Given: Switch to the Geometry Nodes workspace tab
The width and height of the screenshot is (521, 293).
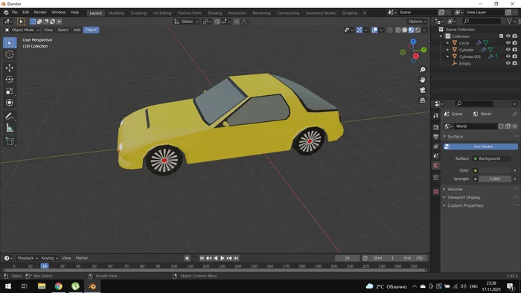Looking at the screenshot, I should click(x=321, y=13).
